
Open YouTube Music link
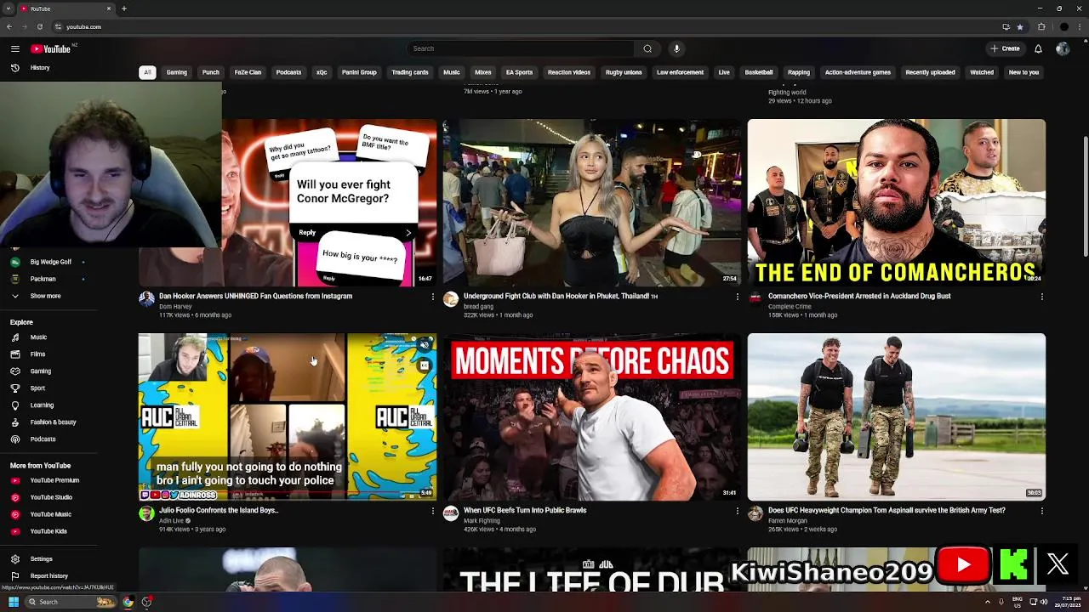[x=51, y=514]
